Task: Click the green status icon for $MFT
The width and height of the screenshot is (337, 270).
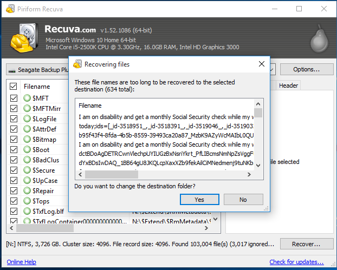Action: click(x=27, y=98)
